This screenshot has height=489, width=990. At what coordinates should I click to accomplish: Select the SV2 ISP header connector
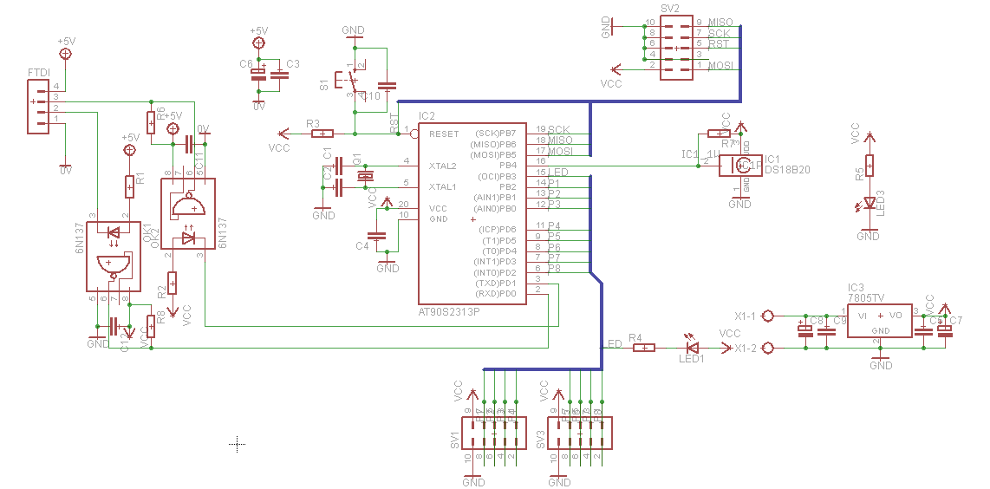tap(676, 48)
